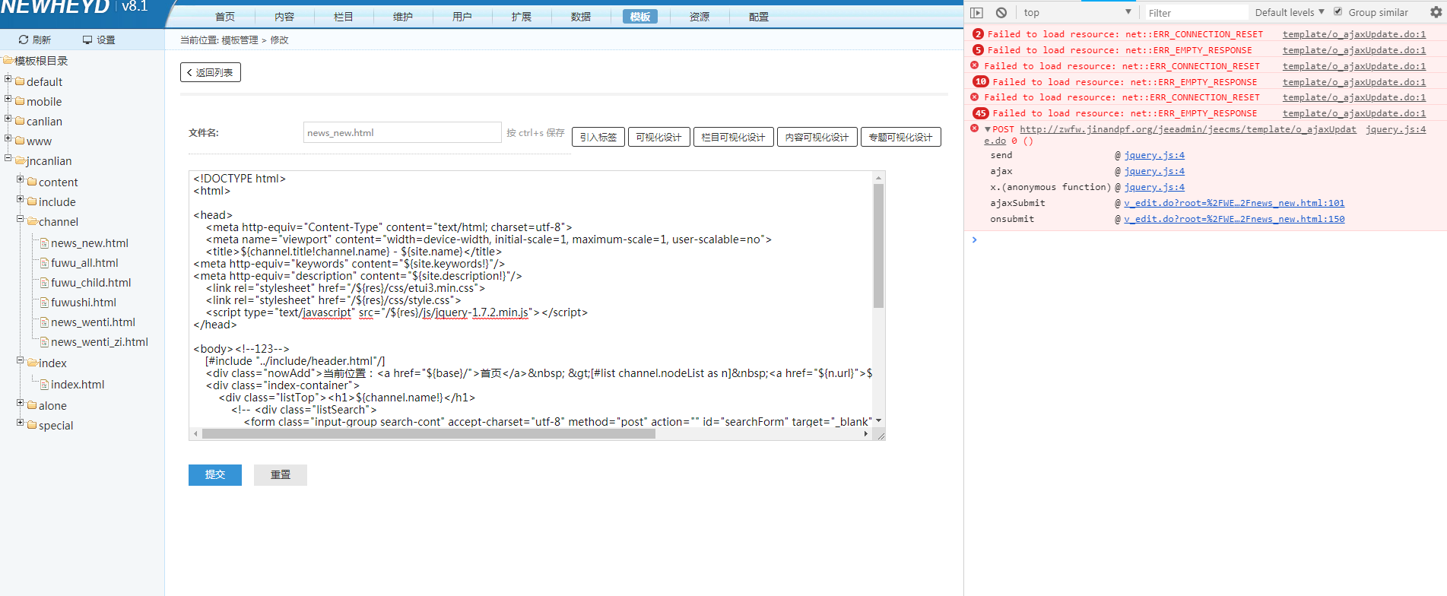The height and width of the screenshot is (596, 1447).
Task: Collapse the jncanlian folder tree node
Action: [x=8, y=158]
